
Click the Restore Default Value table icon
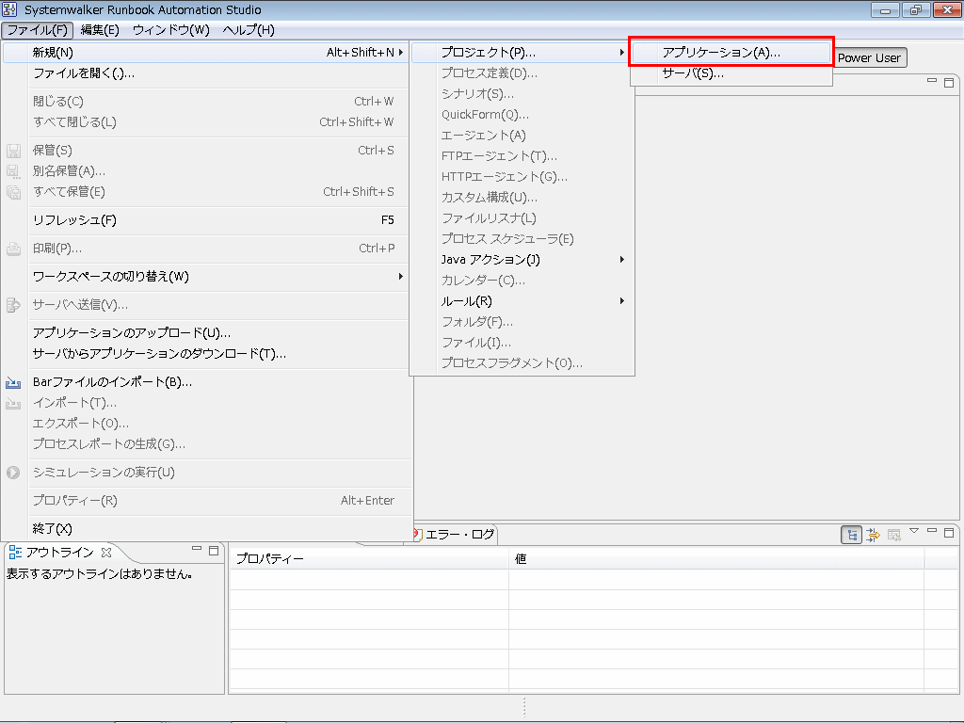click(x=894, y=535)
